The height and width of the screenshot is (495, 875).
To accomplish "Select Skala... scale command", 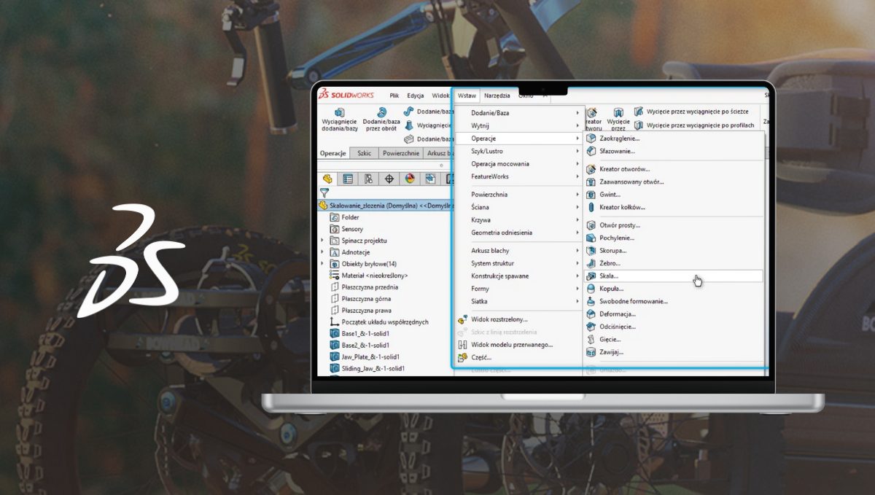I will click(674, 276).
